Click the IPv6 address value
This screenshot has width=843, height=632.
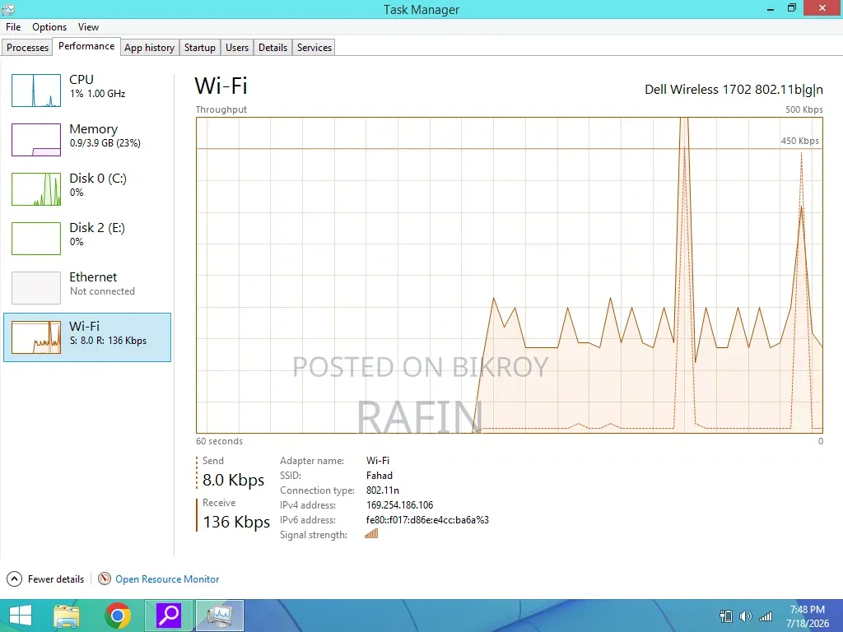(427, 520)
